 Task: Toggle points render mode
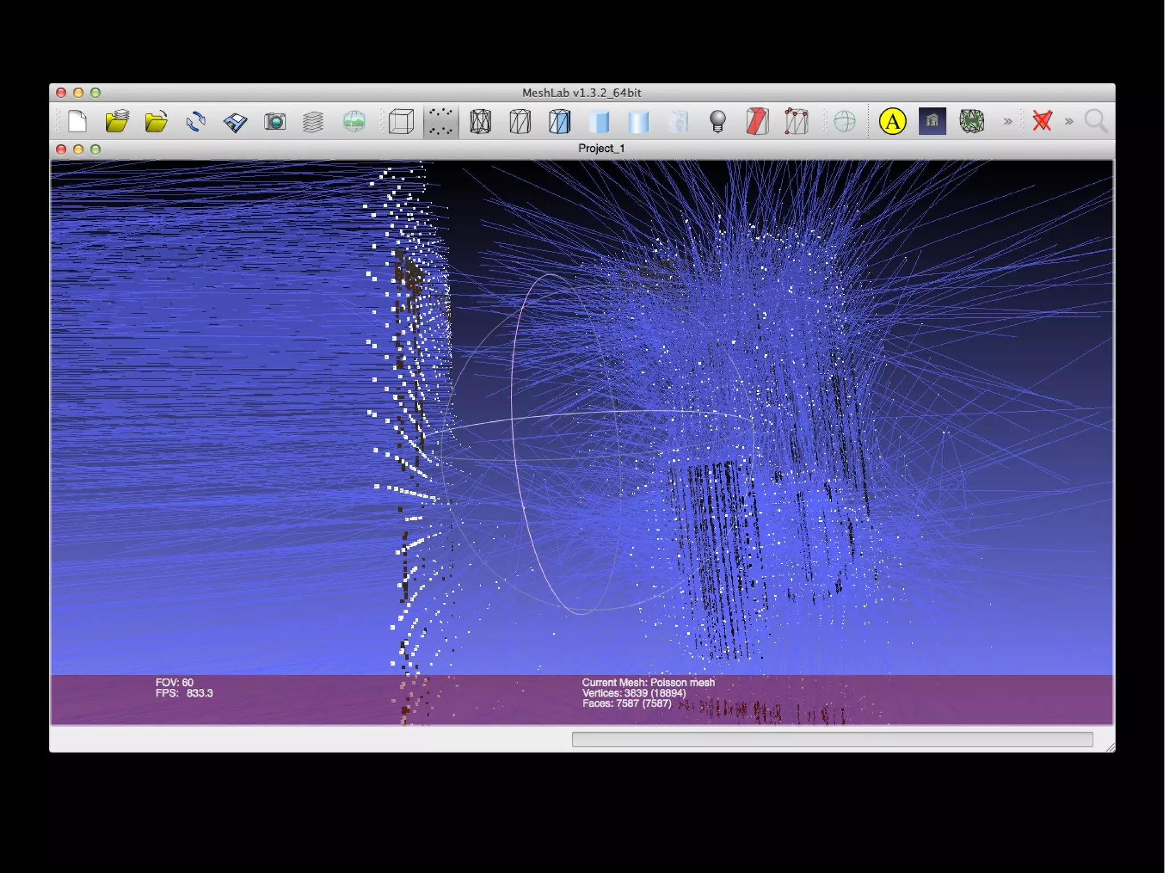[440, 121]
